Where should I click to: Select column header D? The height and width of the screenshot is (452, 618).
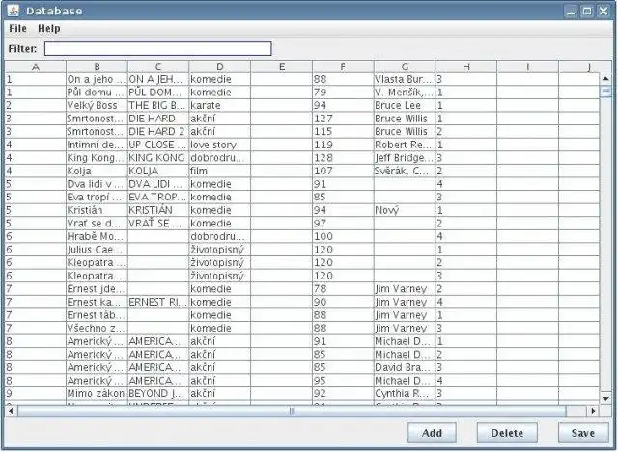220,66
